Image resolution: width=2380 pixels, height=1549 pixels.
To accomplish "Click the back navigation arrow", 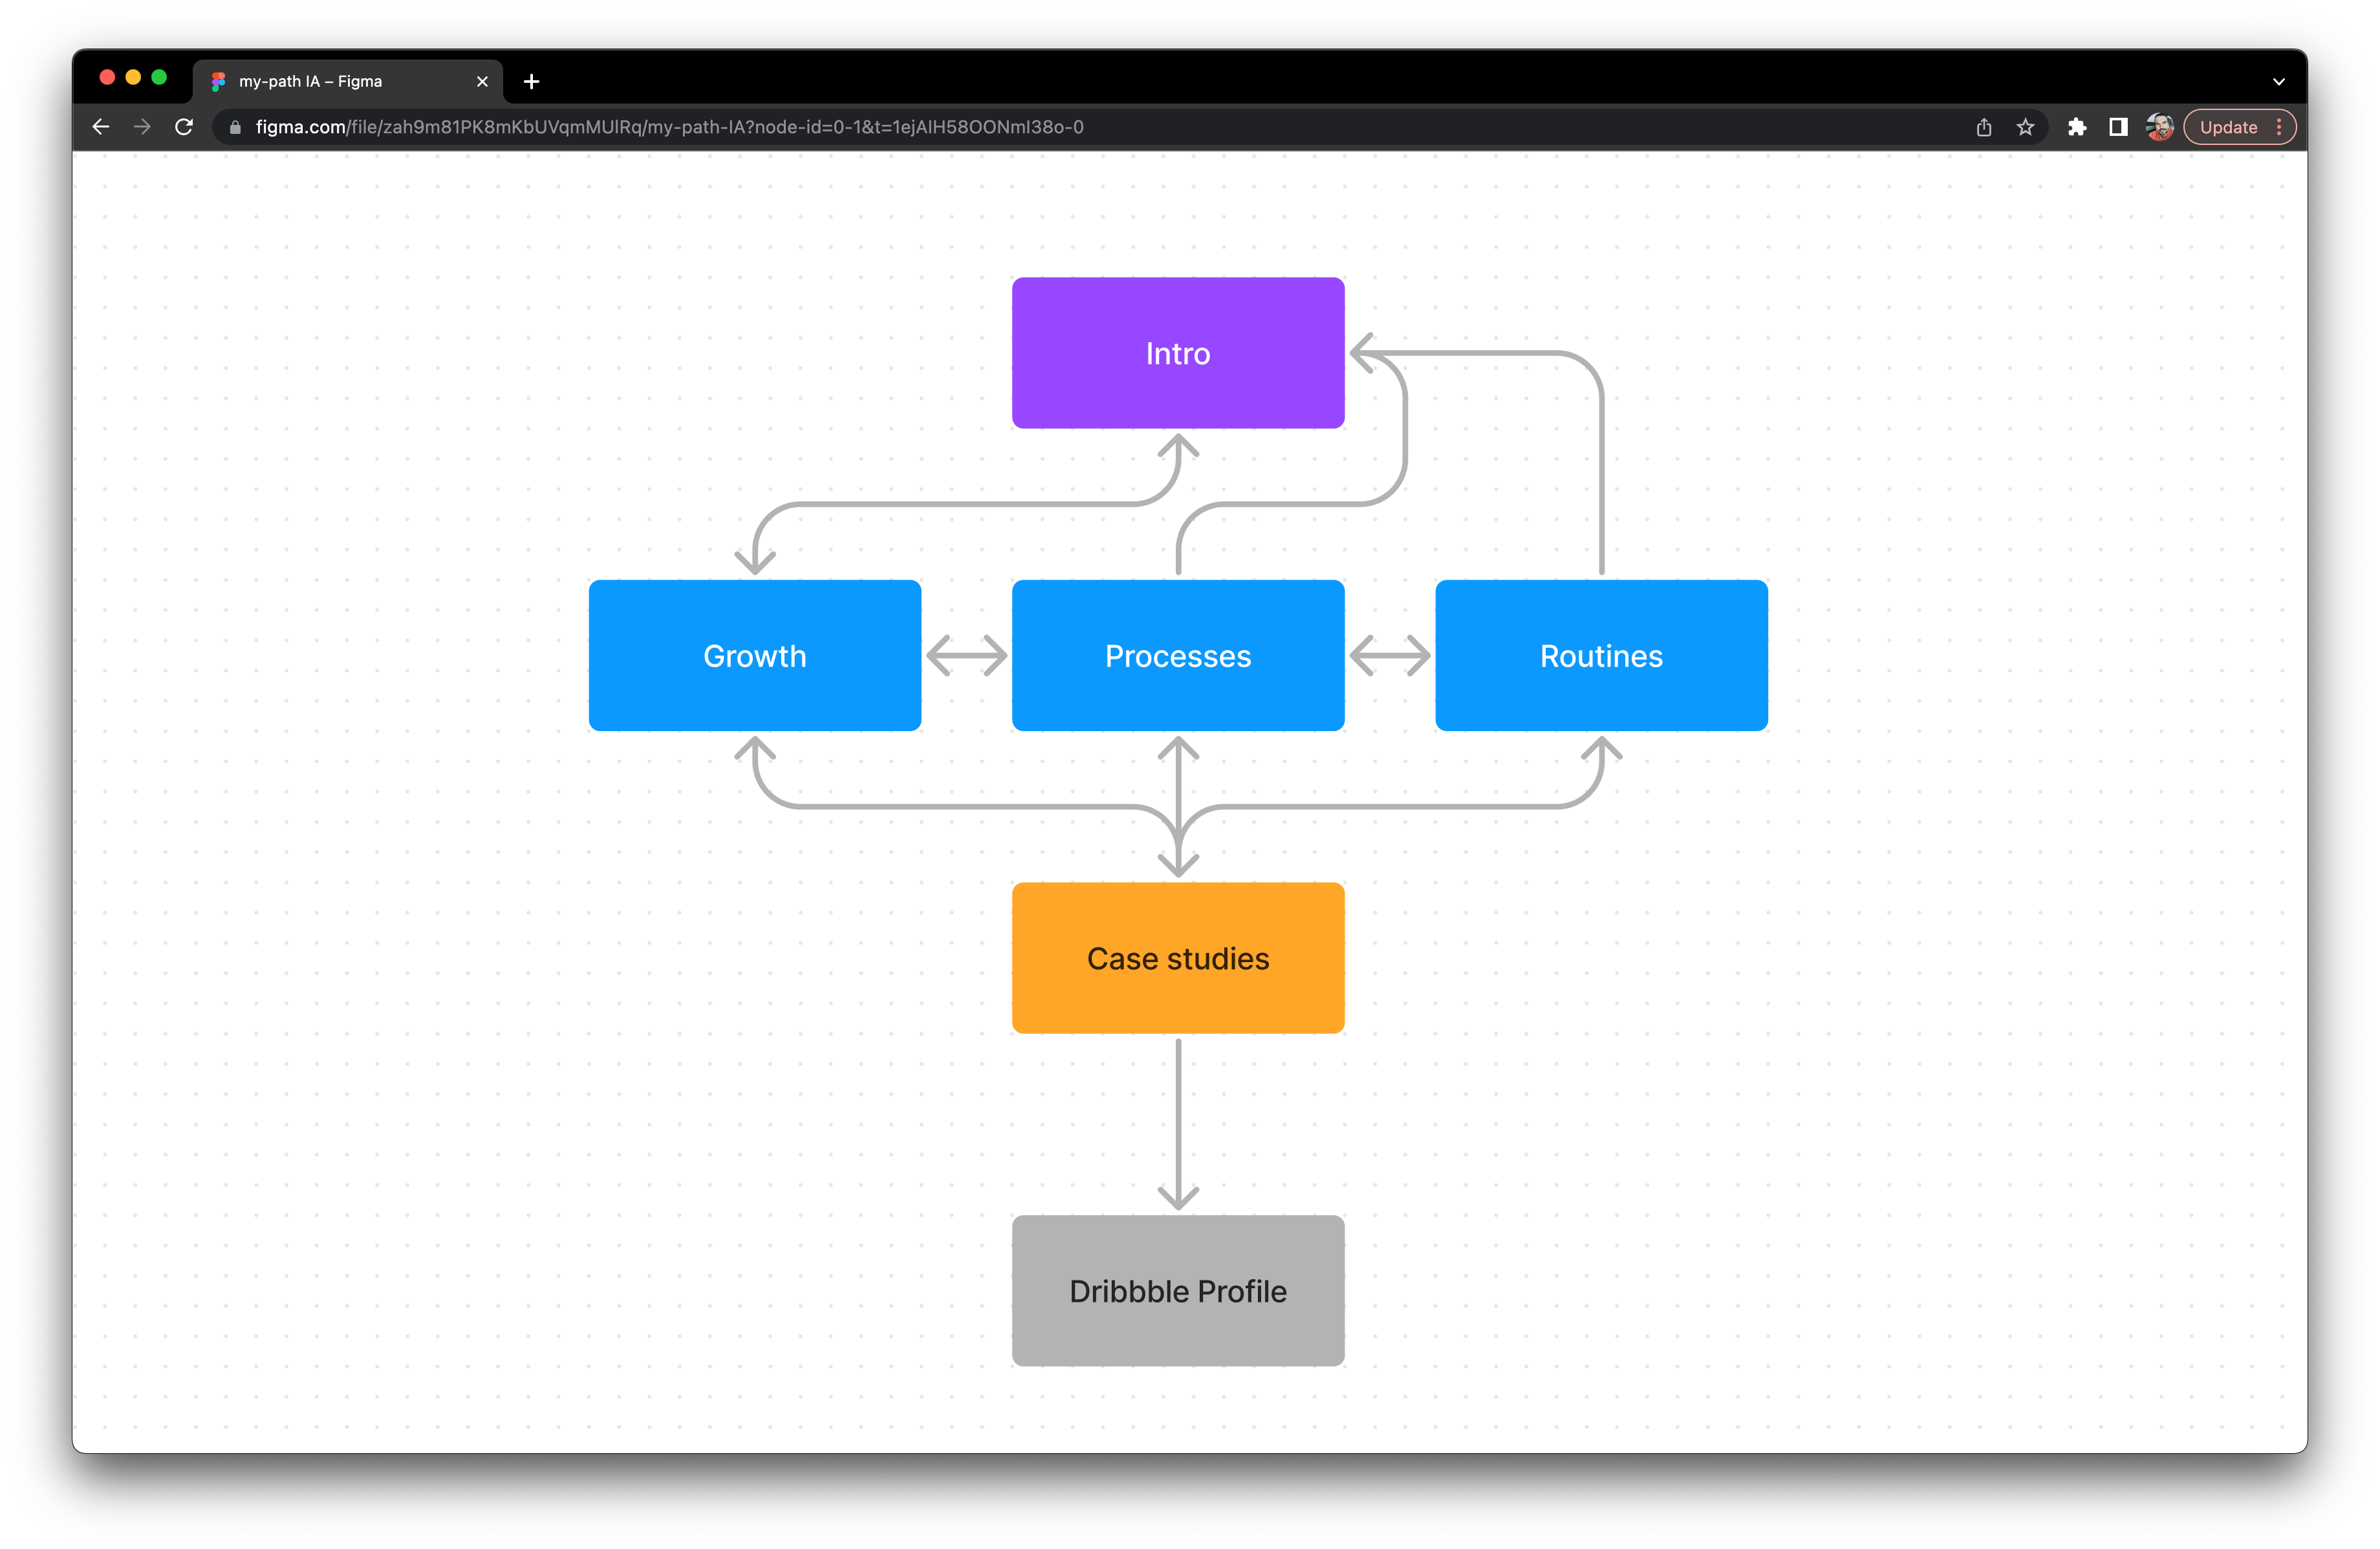I will tap(100, 127).
